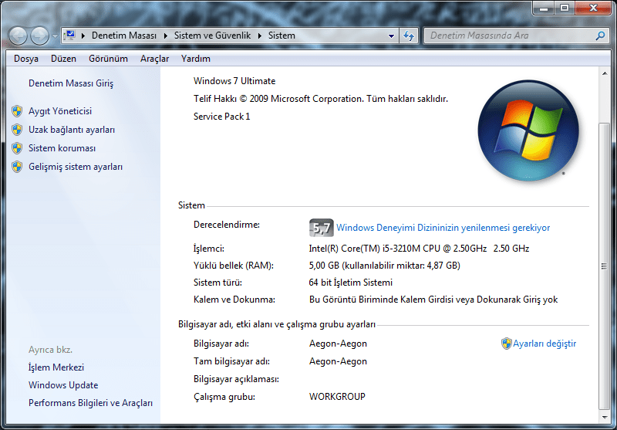
Task: Select Denetim Masası in the address breadcrumb
Action: pos(124,36)
